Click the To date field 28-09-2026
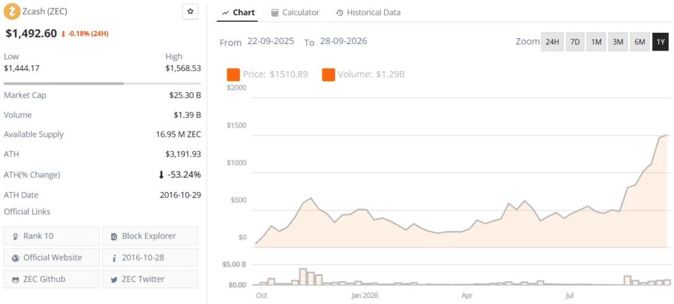Viewport: 674px width, 304px height. pyautogui.click(x=343, y=41)
